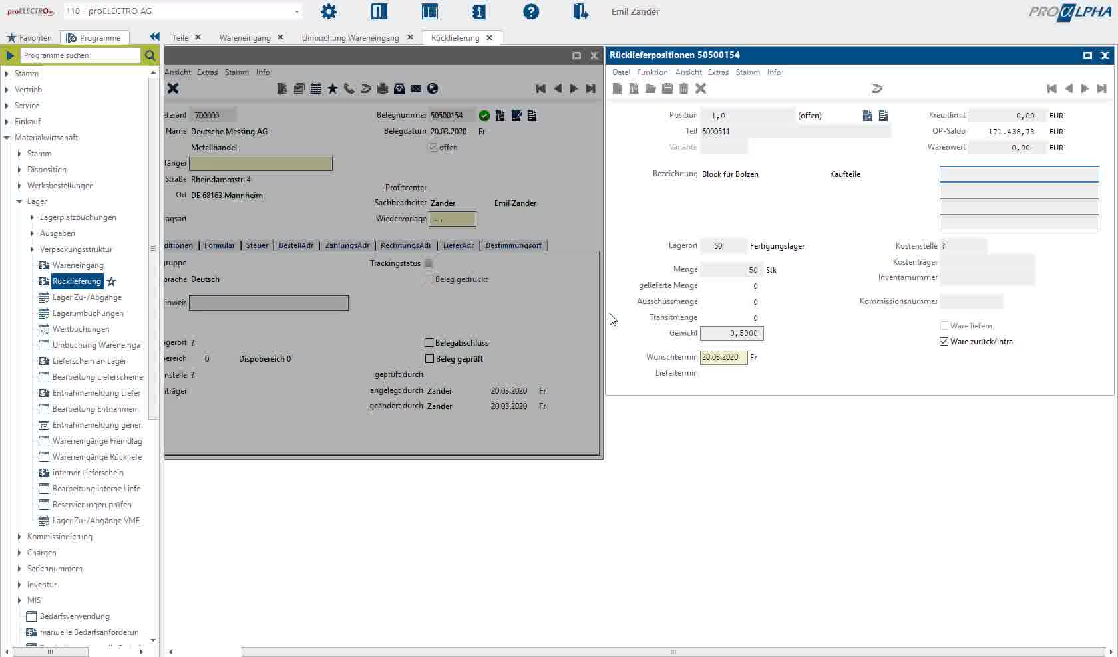Click printer icon in Rücklieferung window toolbar
Viewport: 1118px width, 657px height.
[x=383, y=88]
